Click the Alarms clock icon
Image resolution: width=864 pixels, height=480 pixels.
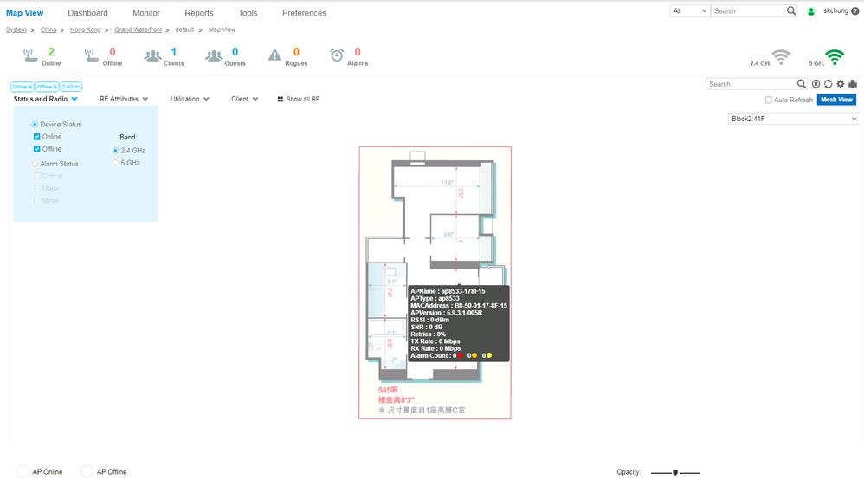pyautogui.click(x=337, y=55)
